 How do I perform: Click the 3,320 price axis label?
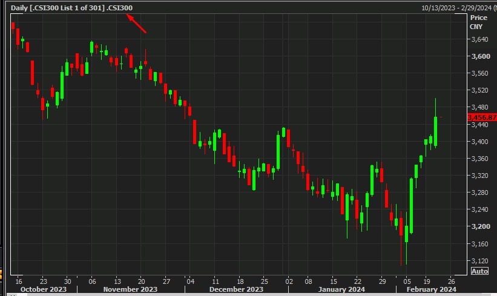click(480, 176)
